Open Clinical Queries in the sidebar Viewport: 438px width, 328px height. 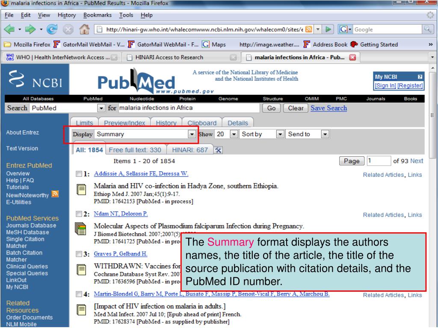(27, 266)
